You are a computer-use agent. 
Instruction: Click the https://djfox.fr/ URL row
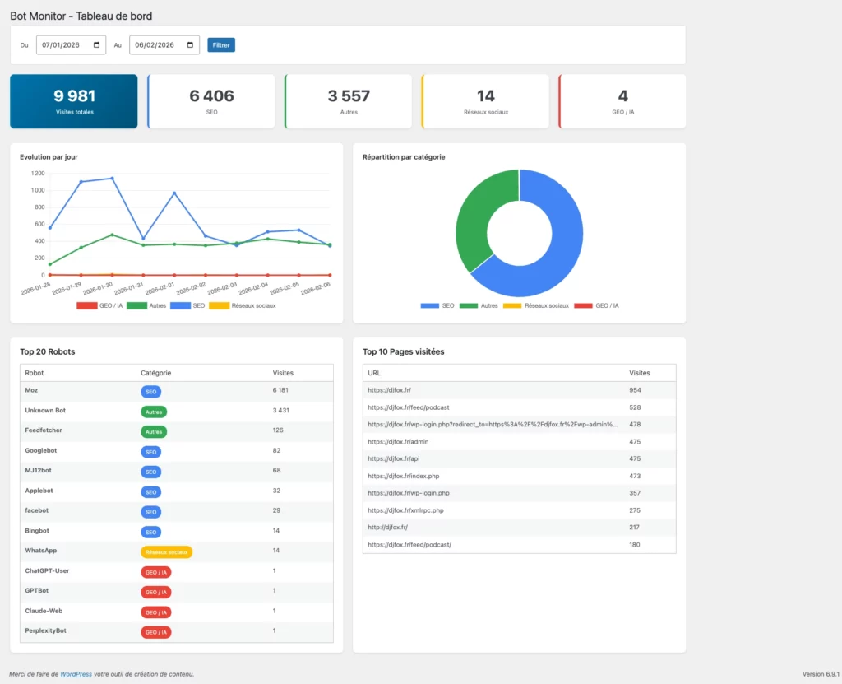point(389,390)
